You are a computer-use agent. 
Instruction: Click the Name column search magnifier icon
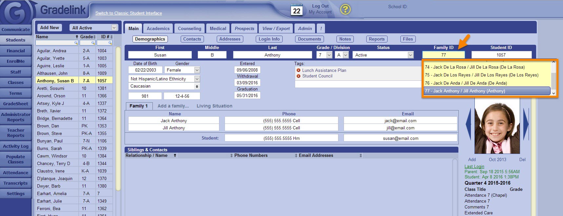(76, 43)
